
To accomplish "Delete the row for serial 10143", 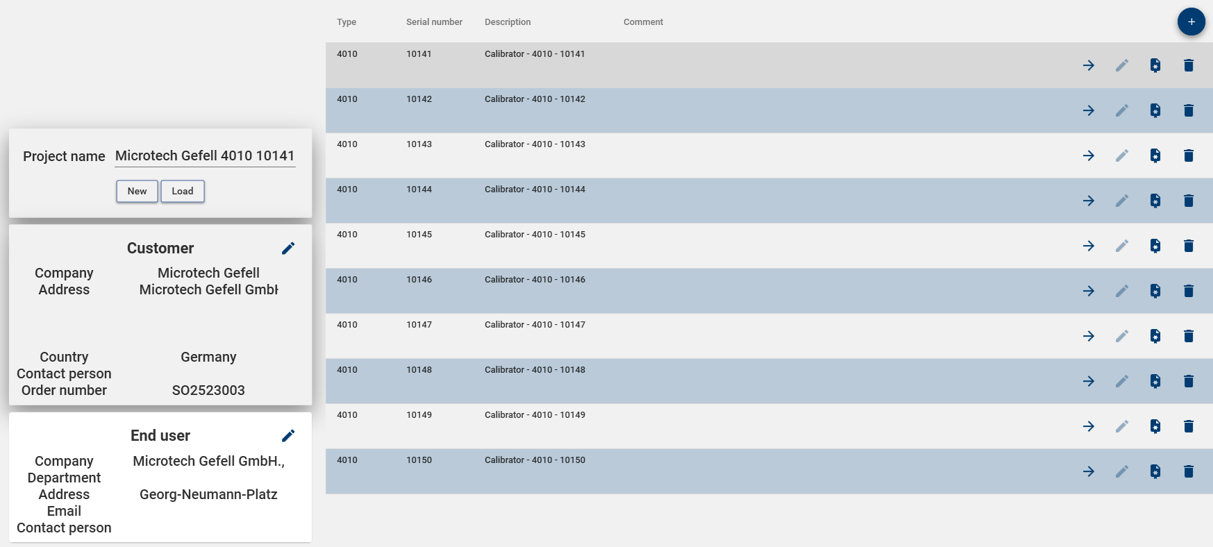I will [x=1189, y=155].
